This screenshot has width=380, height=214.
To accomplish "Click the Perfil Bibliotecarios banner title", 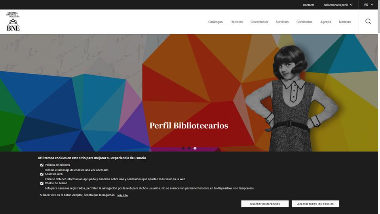I will coord(189,126).
